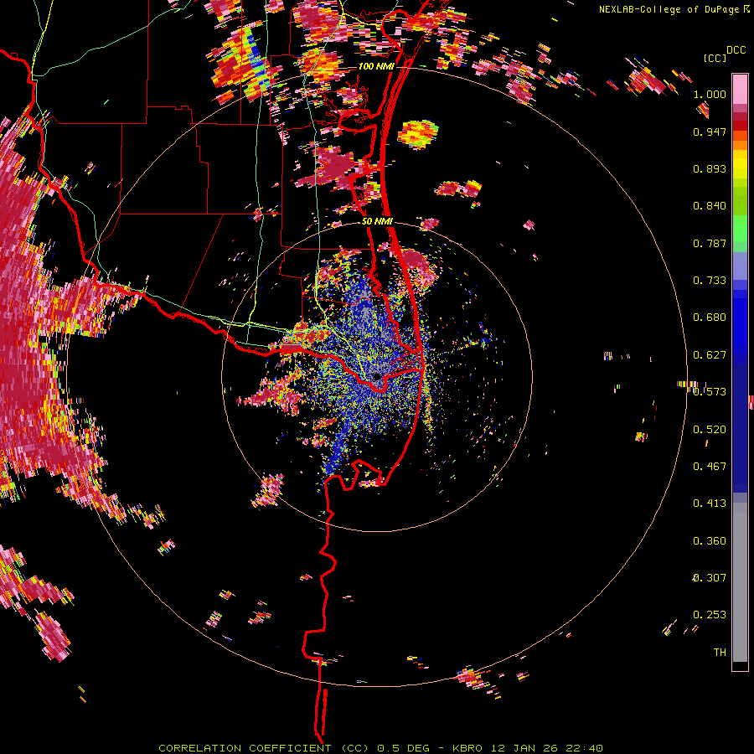Click the 0.520 scale value
The height and width of the screenshot is (754, 754).
tap(710, 429)
